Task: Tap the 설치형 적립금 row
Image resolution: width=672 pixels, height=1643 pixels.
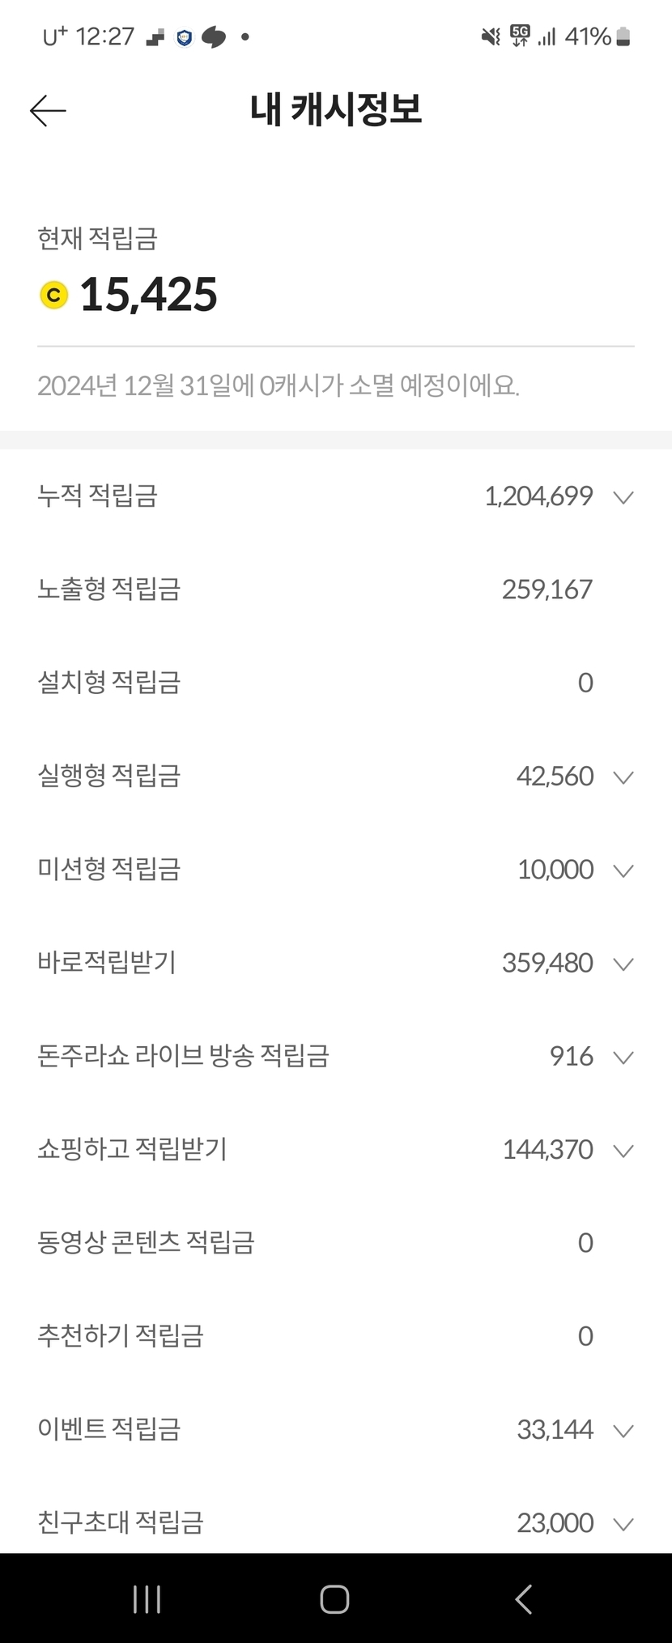Action: [335, 683]
